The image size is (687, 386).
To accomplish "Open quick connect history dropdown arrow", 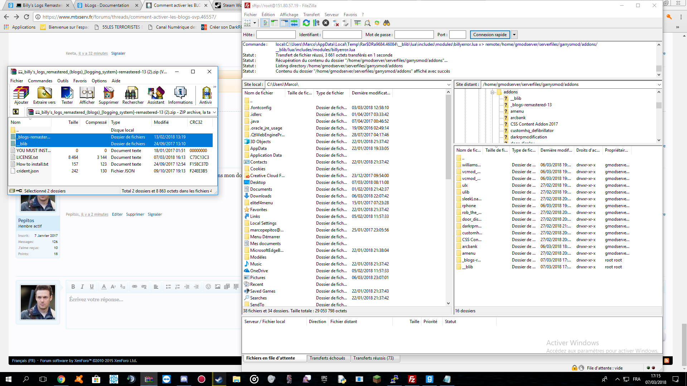I will (514, 35).
